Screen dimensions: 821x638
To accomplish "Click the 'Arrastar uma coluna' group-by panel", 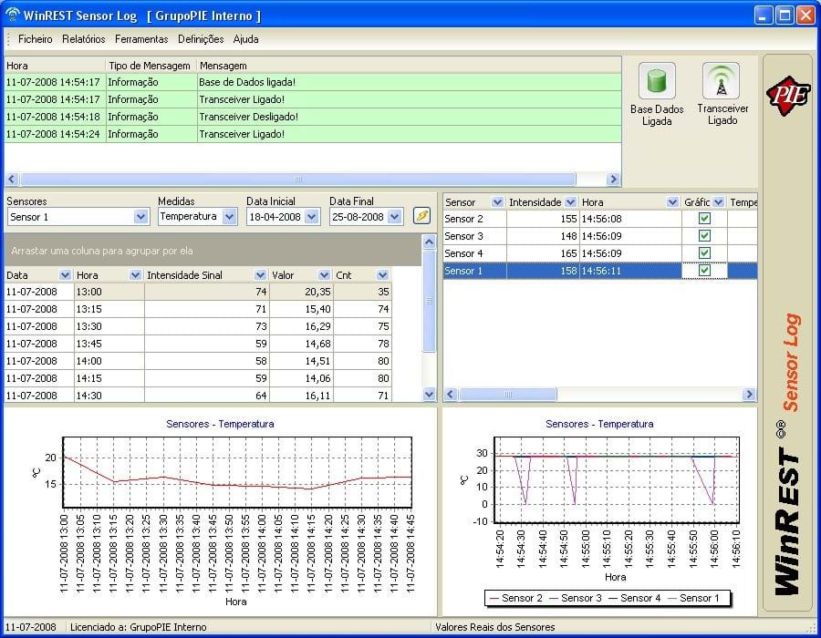I will pyautogui.click(x=213, y=251).
